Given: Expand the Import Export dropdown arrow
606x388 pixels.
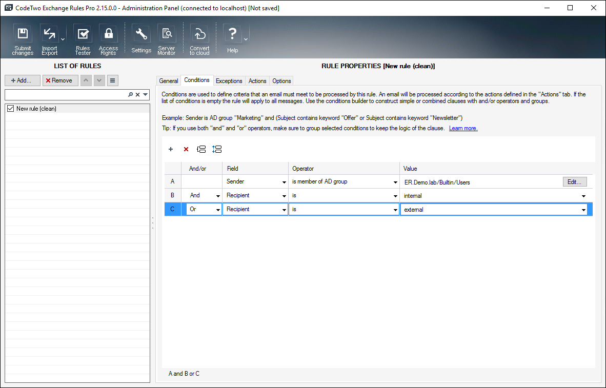Looking at the screenshot, I should point(63,39).
